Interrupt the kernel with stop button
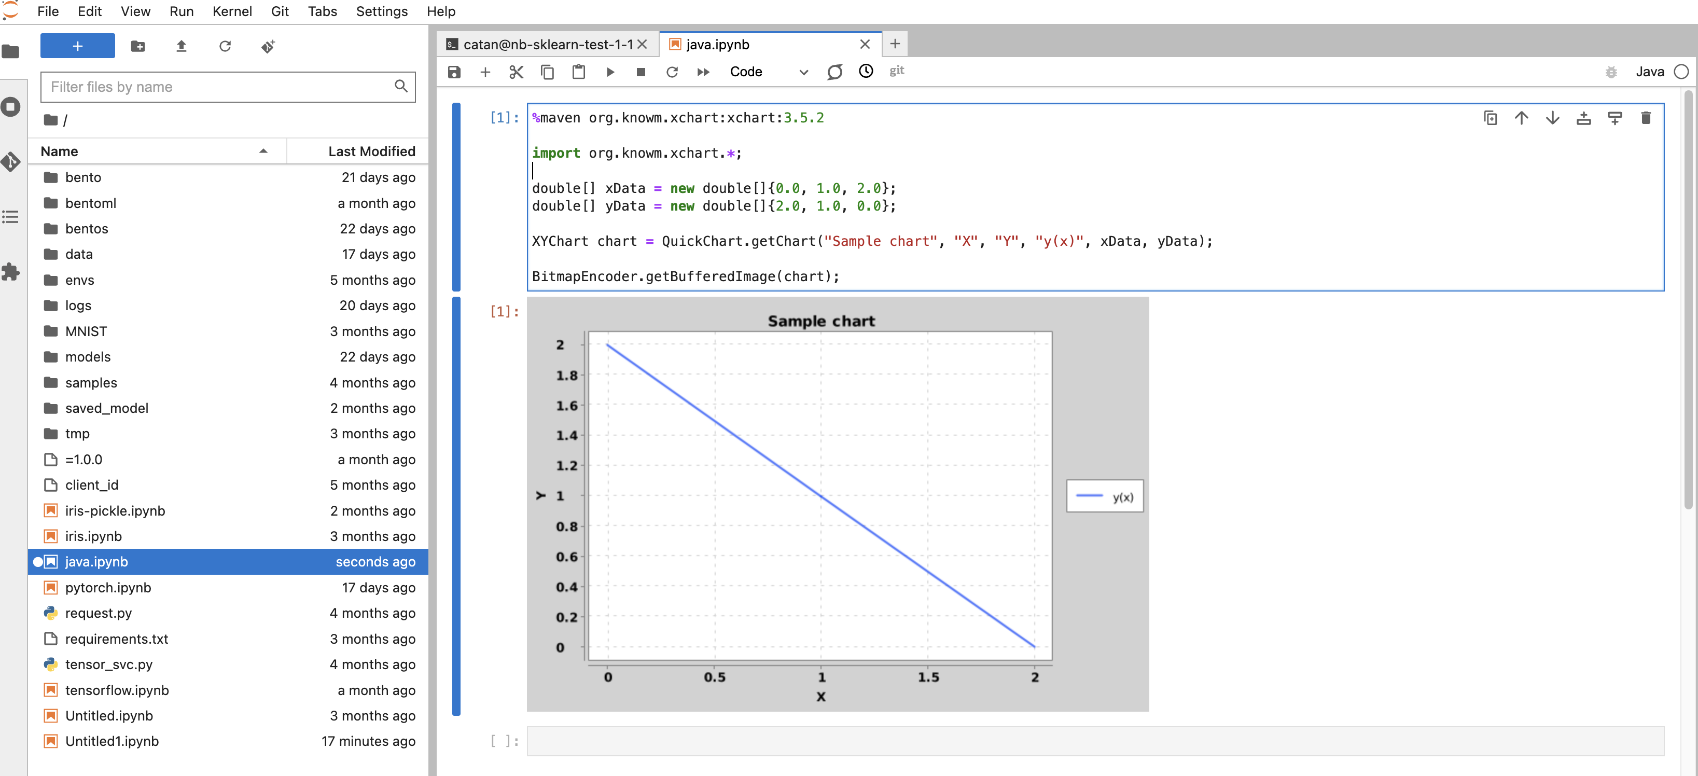The width and height of the screenshot is (1698, 776). [641, 72]
